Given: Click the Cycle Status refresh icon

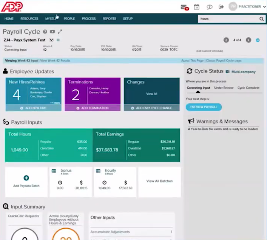Looking at the screenshot, I should click(190, 71).
